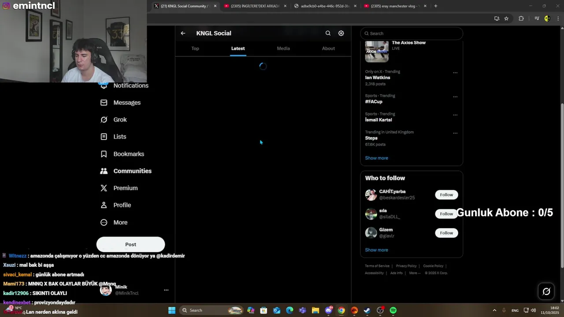Image resolution: width=564 pixels, height=317 pixels.
Task: Open account menu dots beside Minik
Action: [x=166, y=290]
